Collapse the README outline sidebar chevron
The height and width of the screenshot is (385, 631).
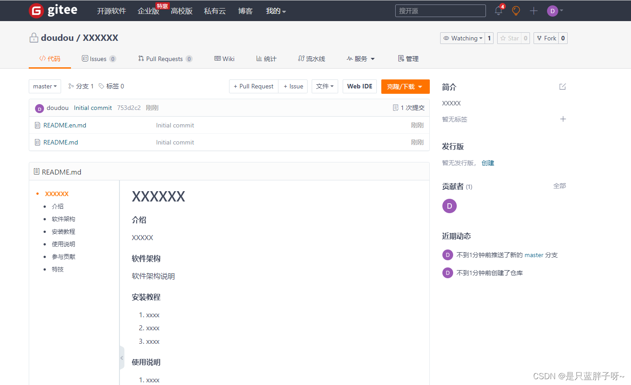pos(121,358)
